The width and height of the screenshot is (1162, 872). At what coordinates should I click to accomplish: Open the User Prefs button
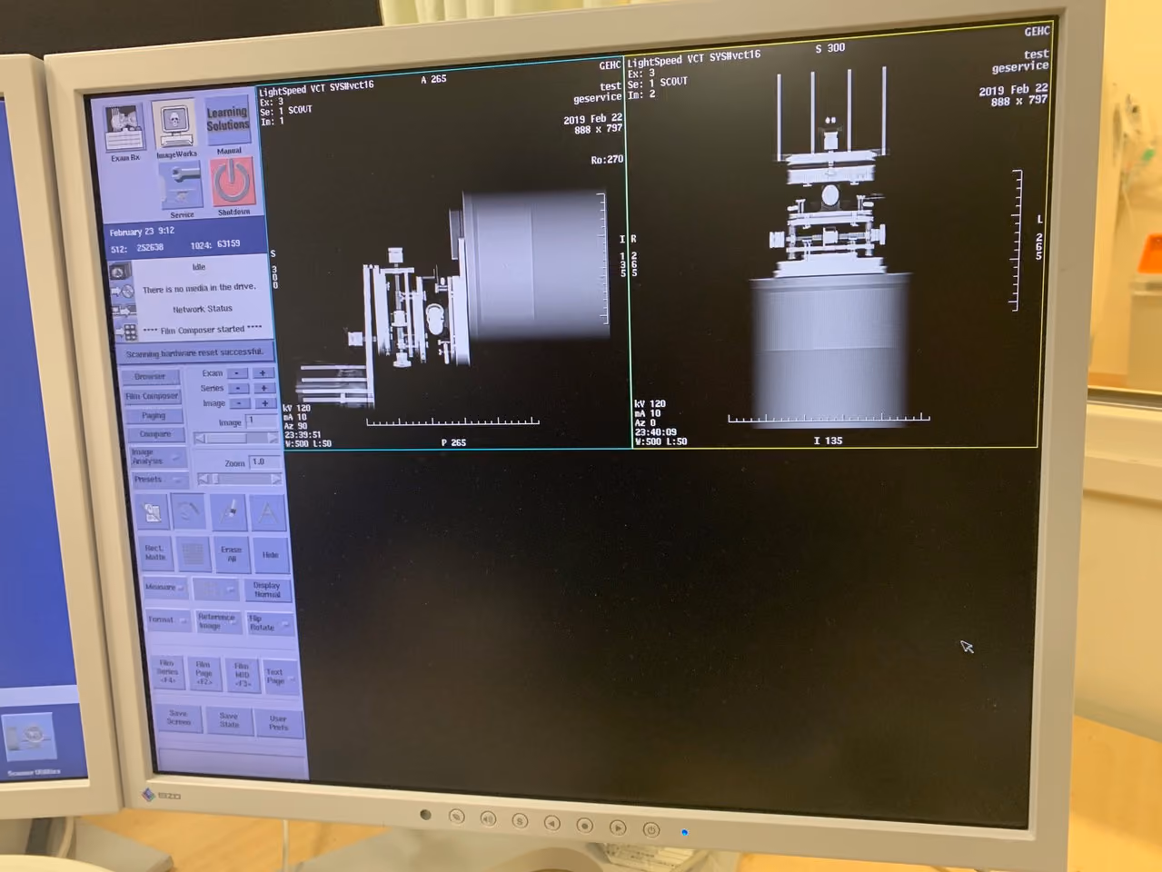tap(279, 723)
